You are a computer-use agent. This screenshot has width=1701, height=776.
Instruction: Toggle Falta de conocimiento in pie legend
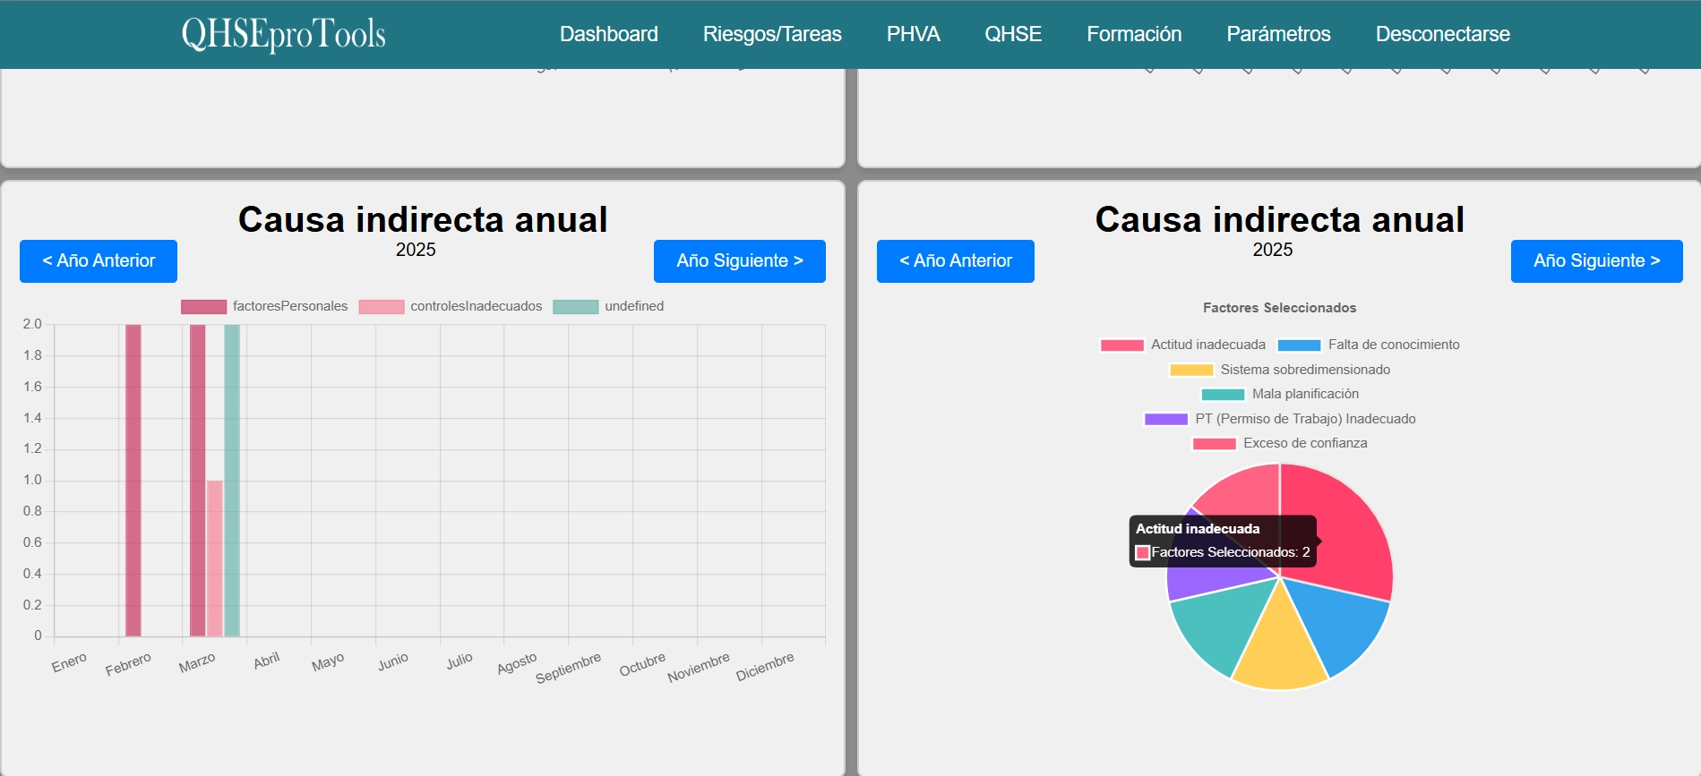point(1368,345)
